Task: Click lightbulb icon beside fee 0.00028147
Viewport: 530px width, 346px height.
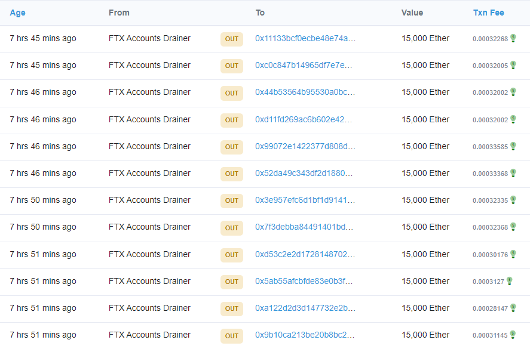Action: click(x=513, y=308)
